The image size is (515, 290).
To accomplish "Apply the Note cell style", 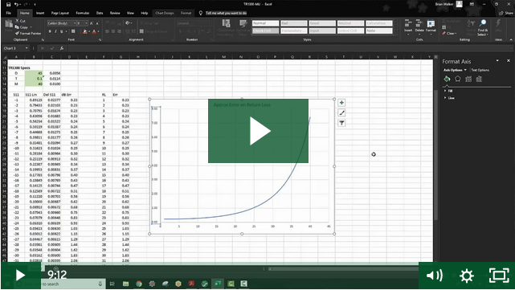I will pyautogui.click(x=379, y=31).
